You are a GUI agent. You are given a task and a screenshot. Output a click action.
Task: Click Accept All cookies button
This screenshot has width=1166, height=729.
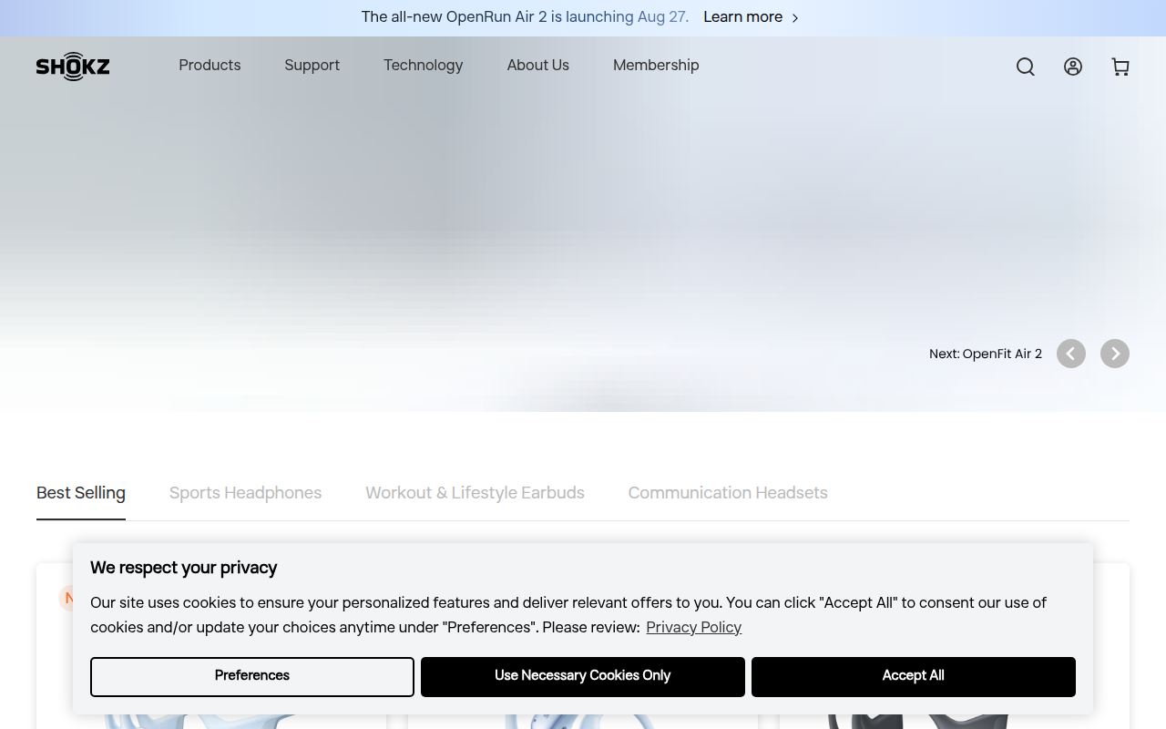point(914,677)
